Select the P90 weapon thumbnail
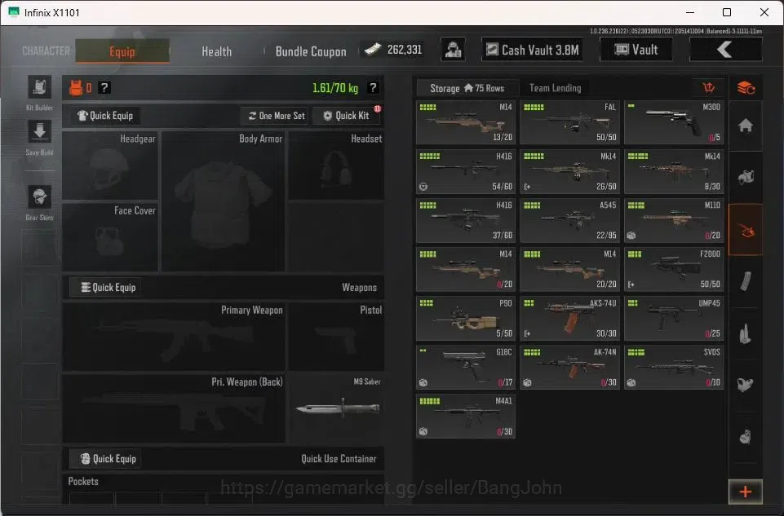This screenshot has width=784, height=516. click(466, 319)
